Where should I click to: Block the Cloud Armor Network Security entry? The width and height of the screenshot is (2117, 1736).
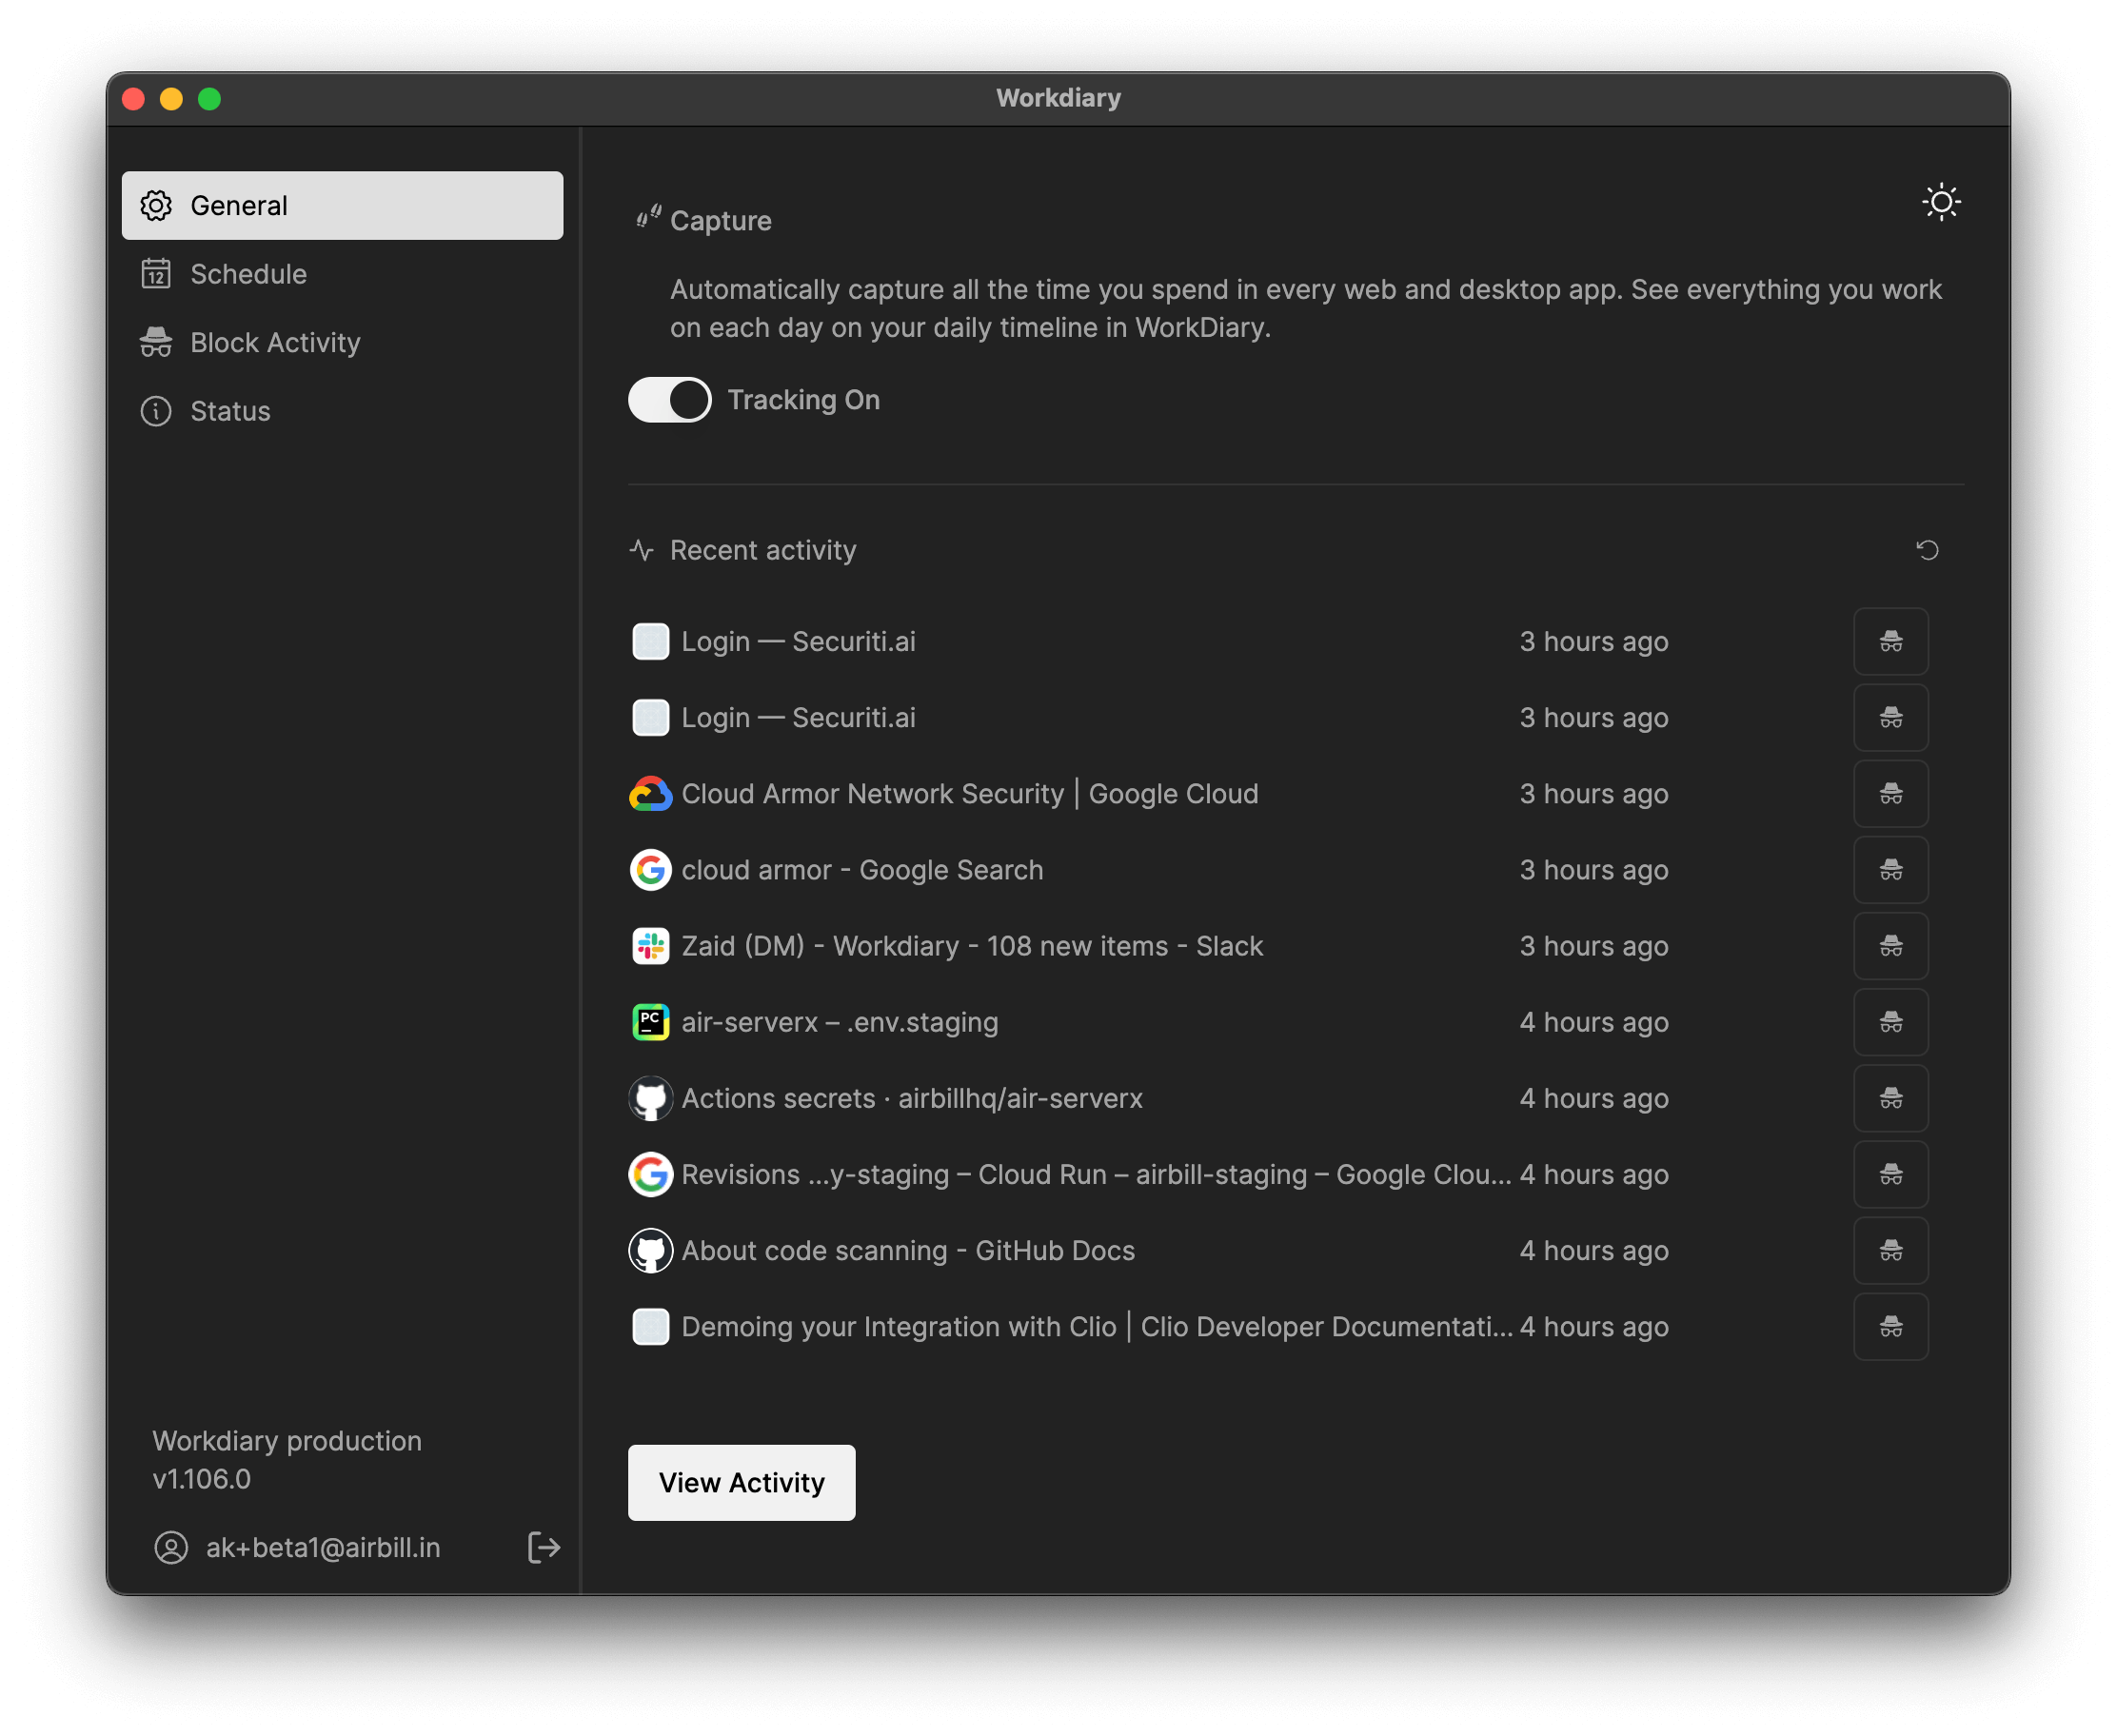tap(1890, 794)
